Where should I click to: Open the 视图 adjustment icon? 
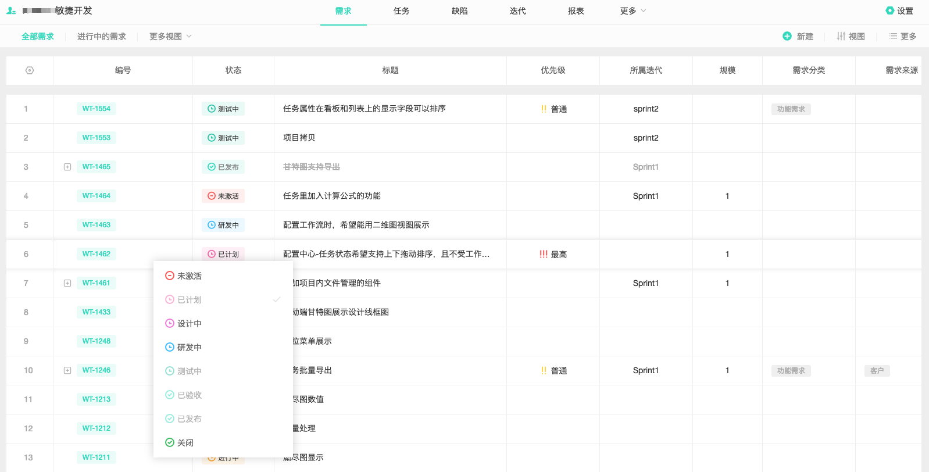coord(841,36)
